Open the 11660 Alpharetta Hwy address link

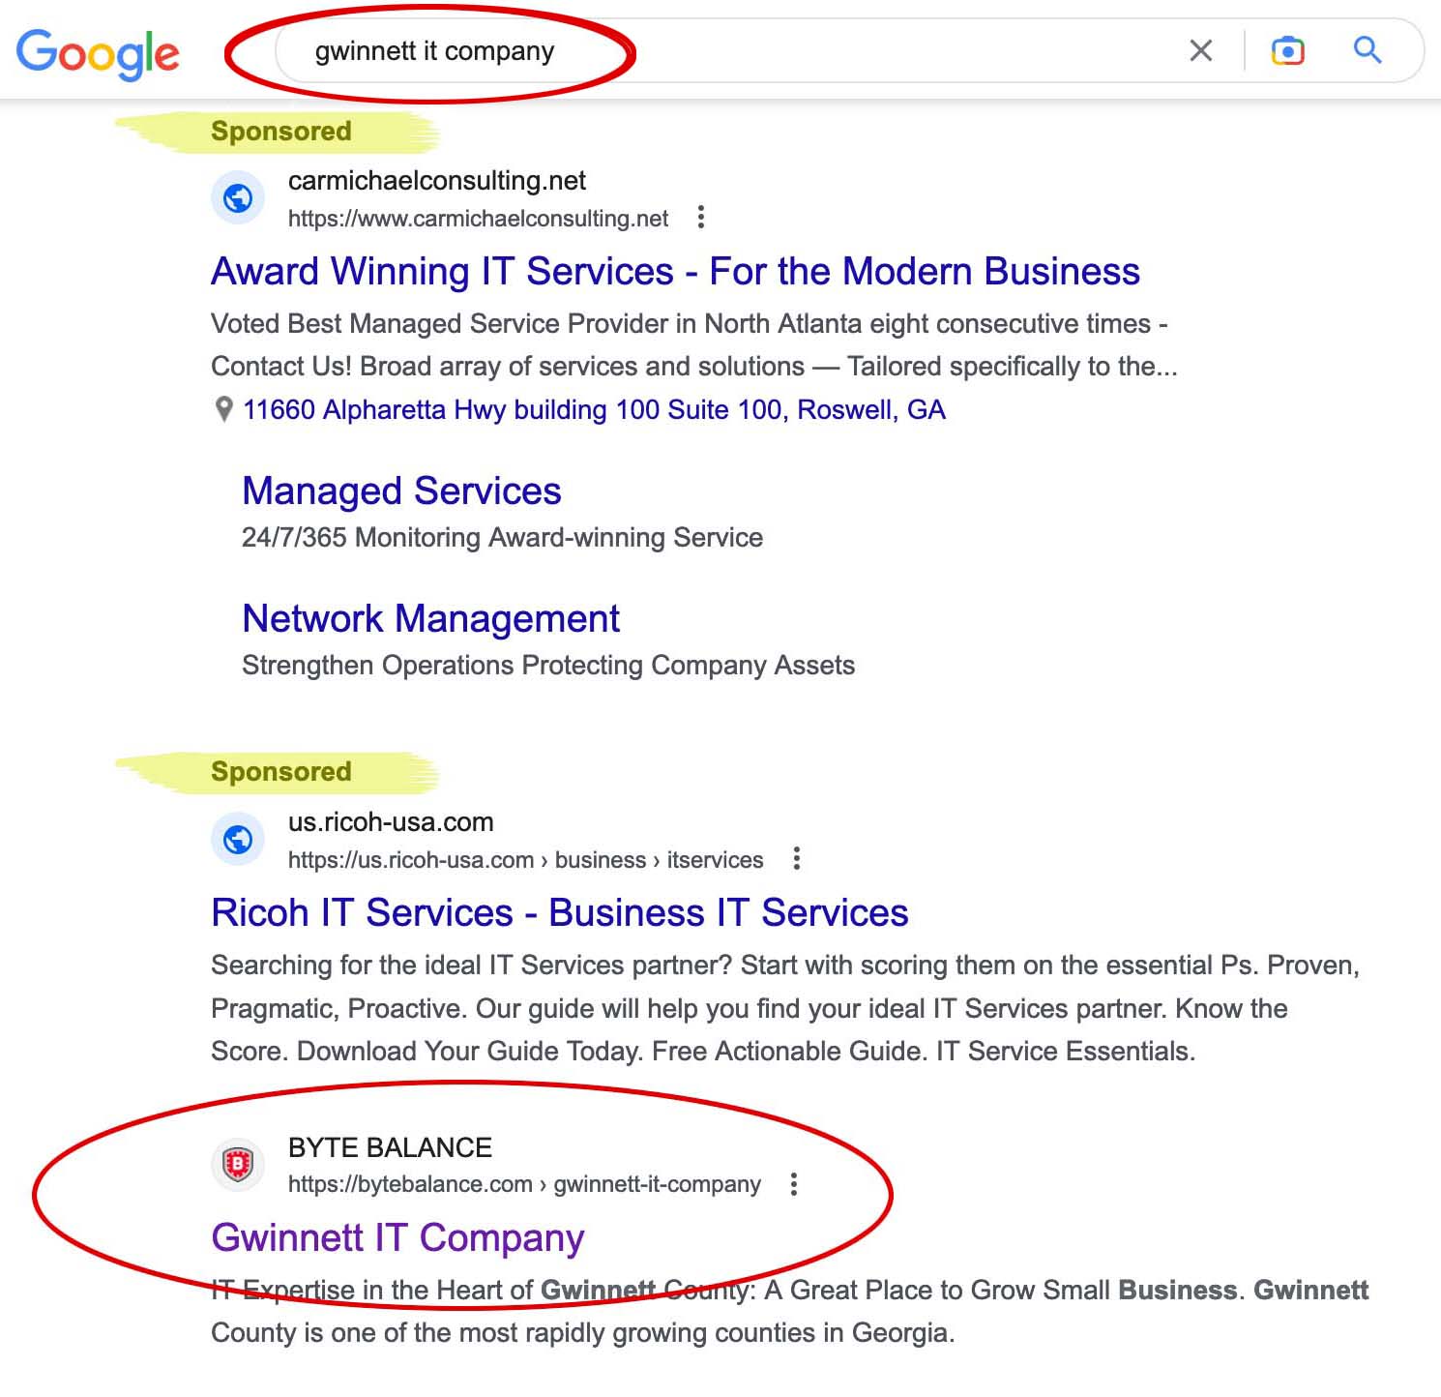pos(594,410)
